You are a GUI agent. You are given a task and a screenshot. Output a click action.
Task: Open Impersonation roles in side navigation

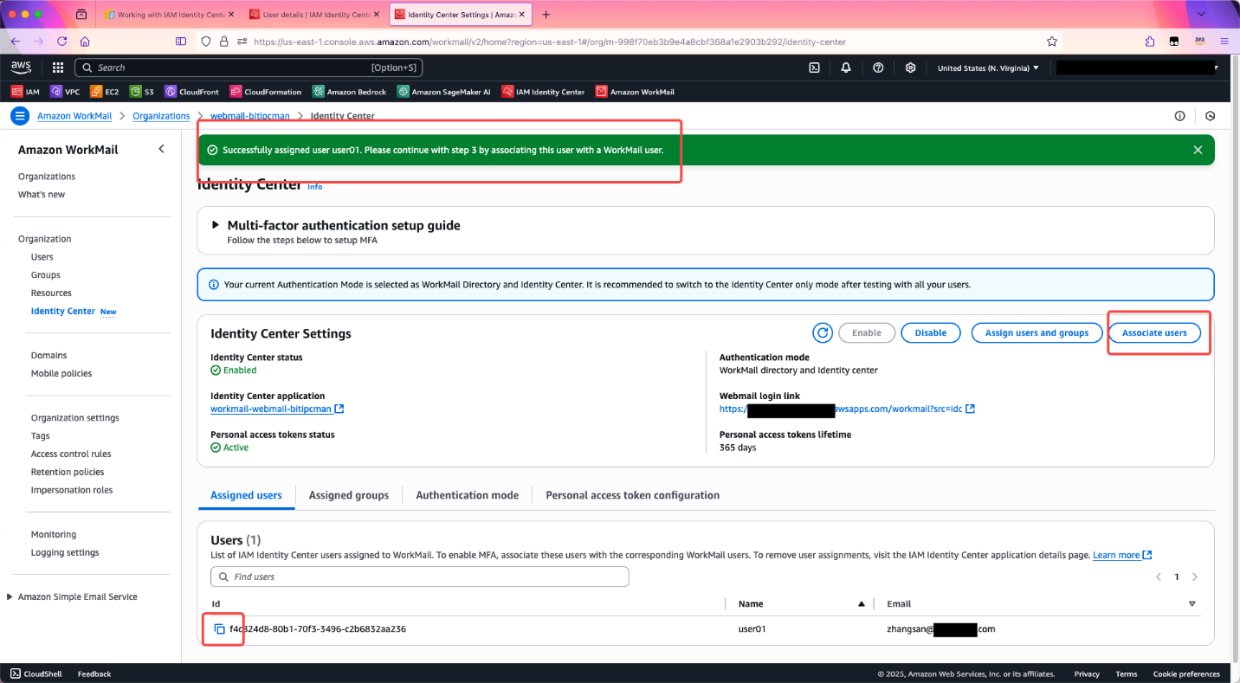[72, 490]
